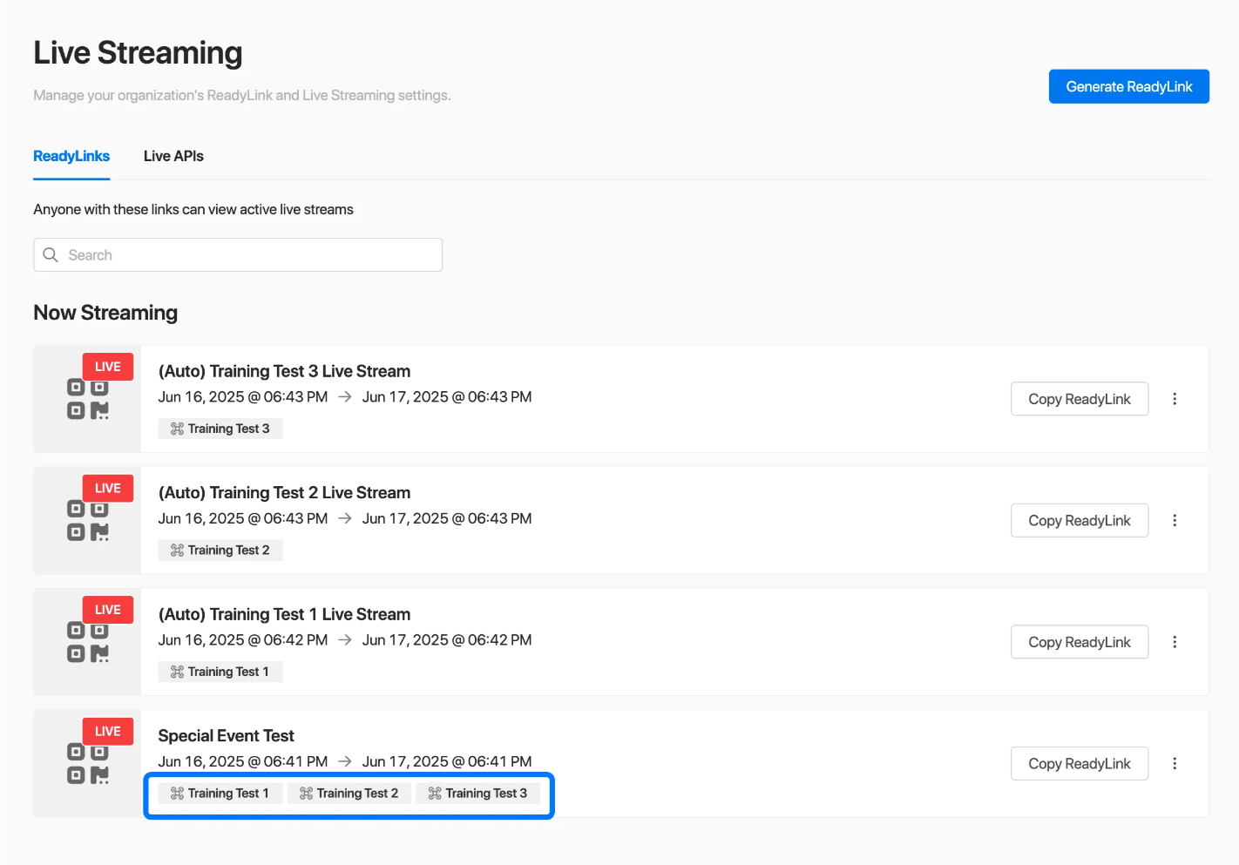The width and height of the screenshot is (1239, 865).
Task: Click Training Test 2 drone tag in Special Event
Action: click(x=349, y=794)
